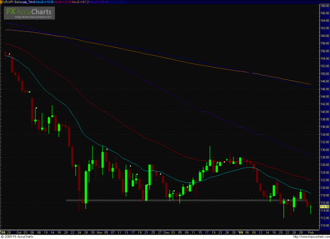Select the last green candle above Feb
The height and width of the screenshot is (239, 330).
coord(310,209)
